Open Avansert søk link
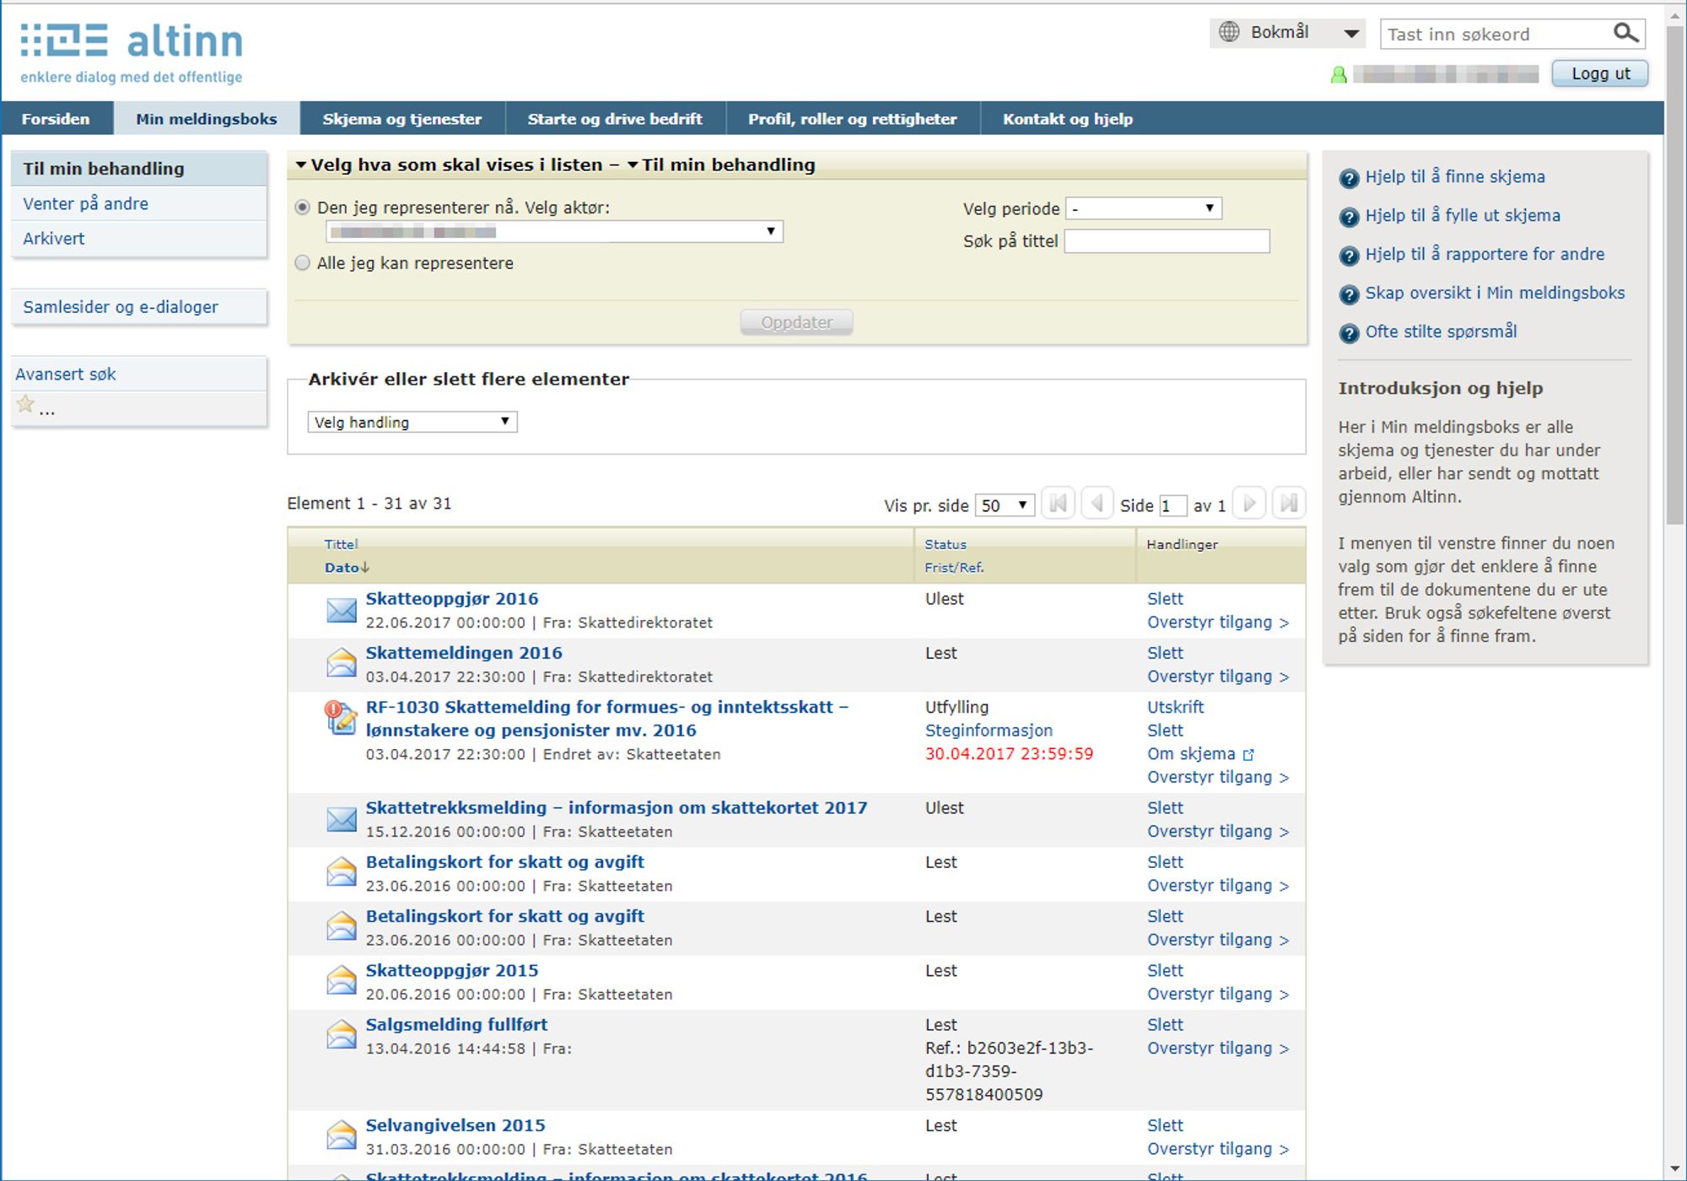Image resolution: width=1687 pixels, height=1181 pixels. (x=139, y=374)
